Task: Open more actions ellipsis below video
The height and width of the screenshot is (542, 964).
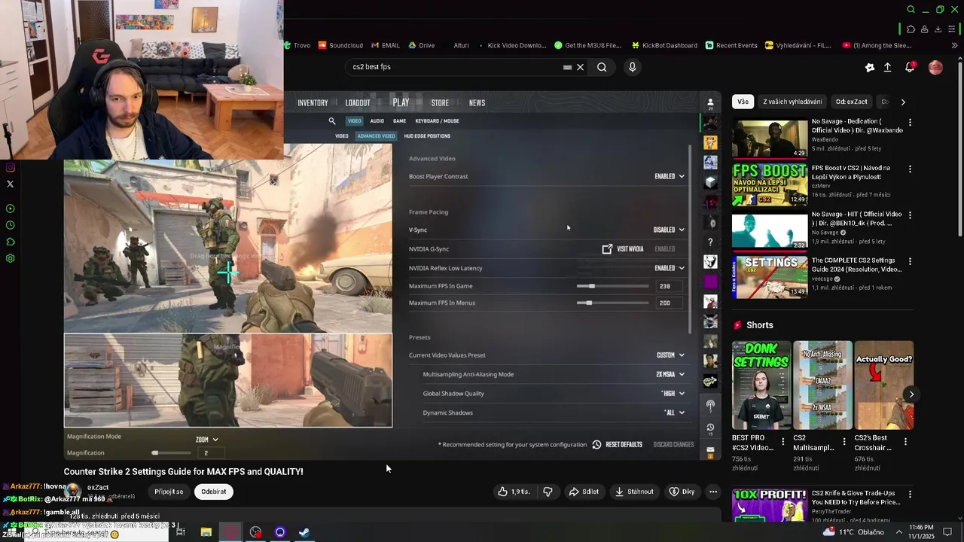Action: coord(712,492)
